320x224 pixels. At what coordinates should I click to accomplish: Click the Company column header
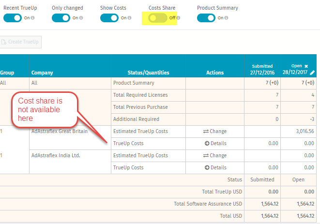pyautogui.click(x=42, y=73)
